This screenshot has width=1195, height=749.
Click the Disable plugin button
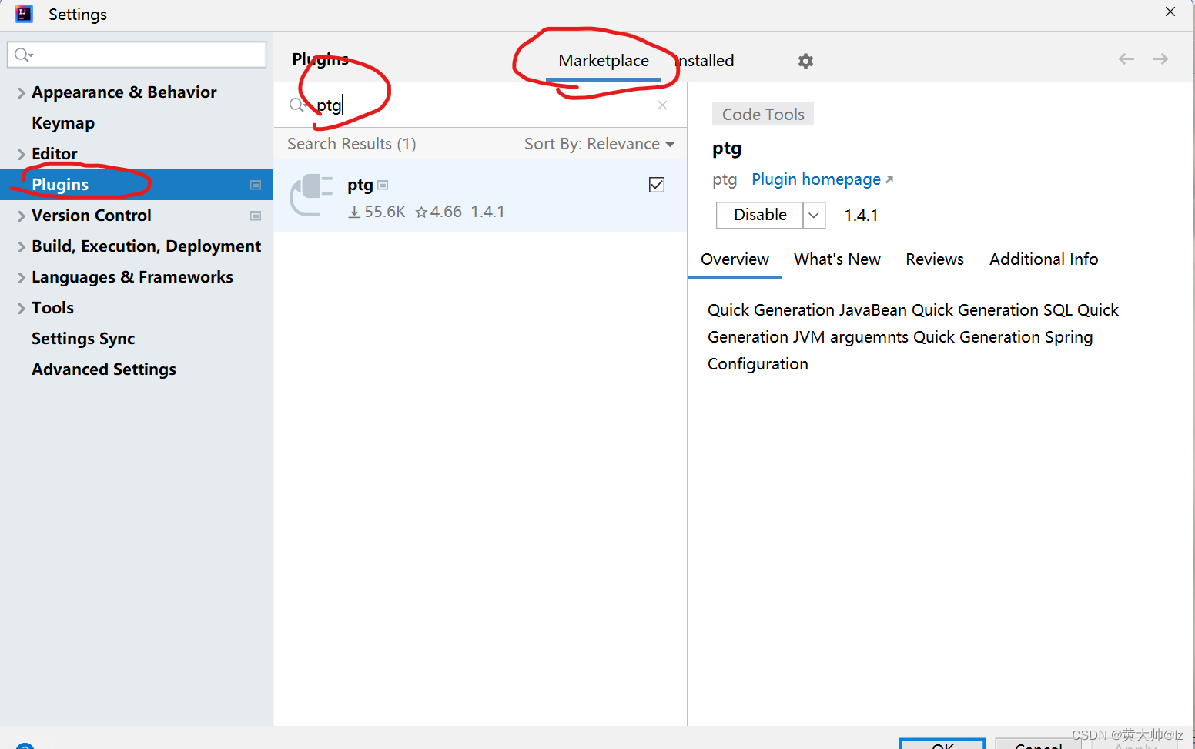[760, 216]
